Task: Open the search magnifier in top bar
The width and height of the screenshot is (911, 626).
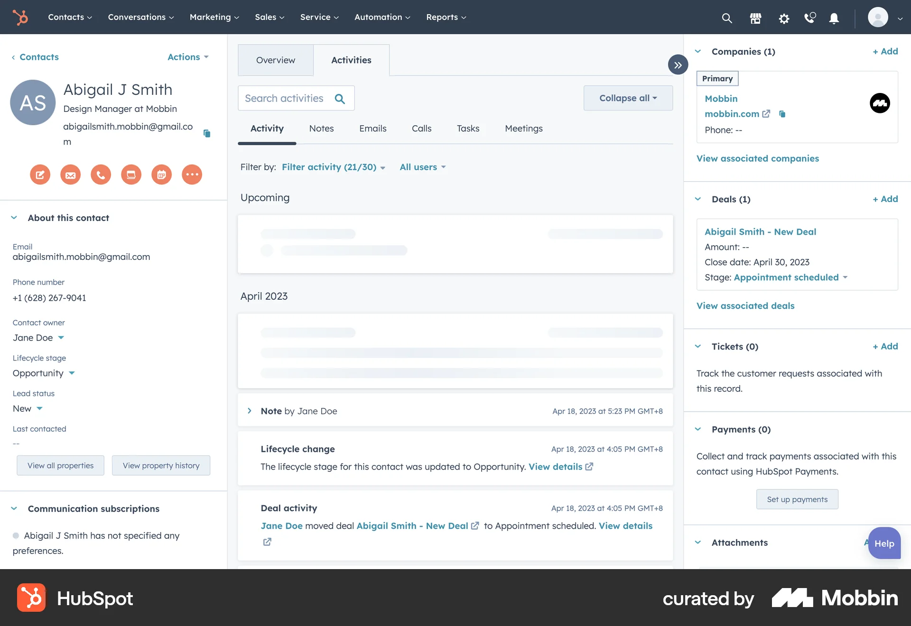Action: point(727,18)
